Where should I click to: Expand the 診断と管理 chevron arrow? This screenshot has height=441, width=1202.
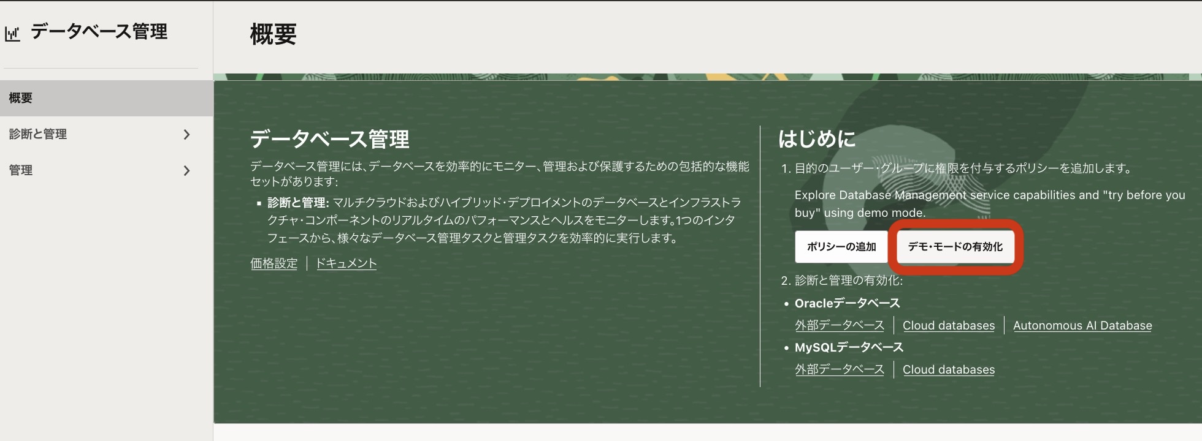187,134
